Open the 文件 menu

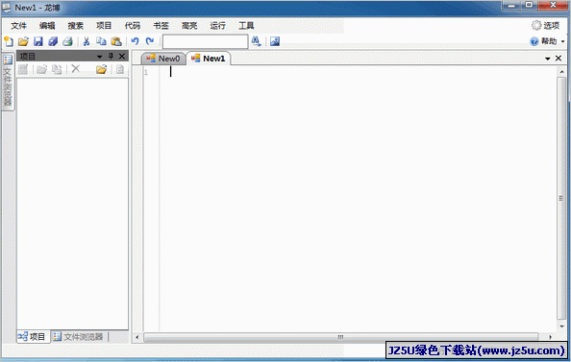point(18,26)
